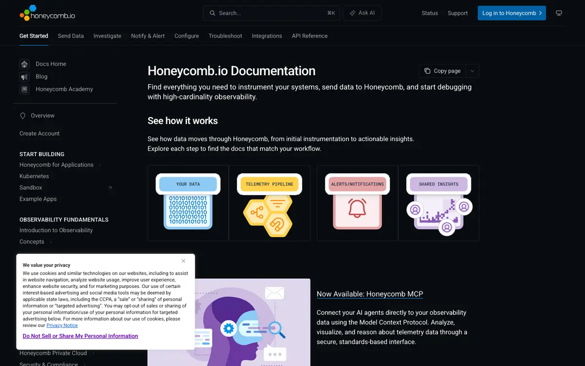Click the Honeycomb MCP illustration
Screen dimensions: 585x366
253,322
